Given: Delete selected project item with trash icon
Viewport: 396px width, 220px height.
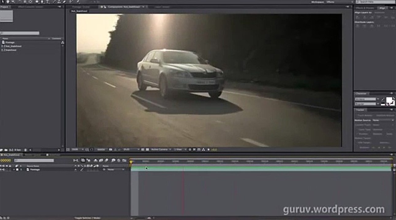Looking at the screenshot, I should (x=25, y=150).
